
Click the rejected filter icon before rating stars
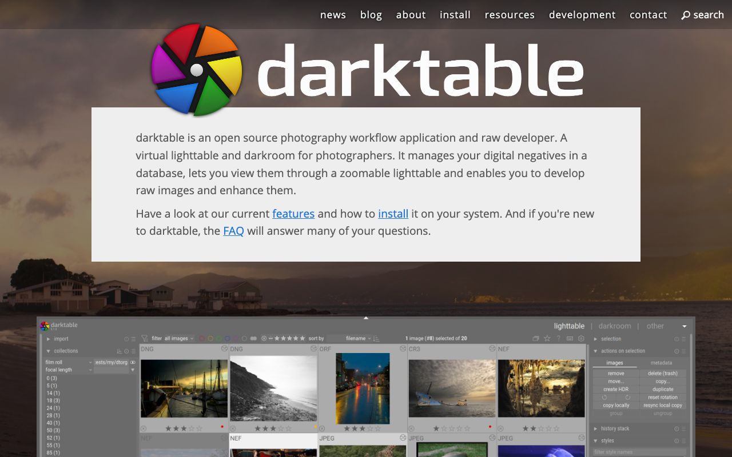(x=264, y=339)
